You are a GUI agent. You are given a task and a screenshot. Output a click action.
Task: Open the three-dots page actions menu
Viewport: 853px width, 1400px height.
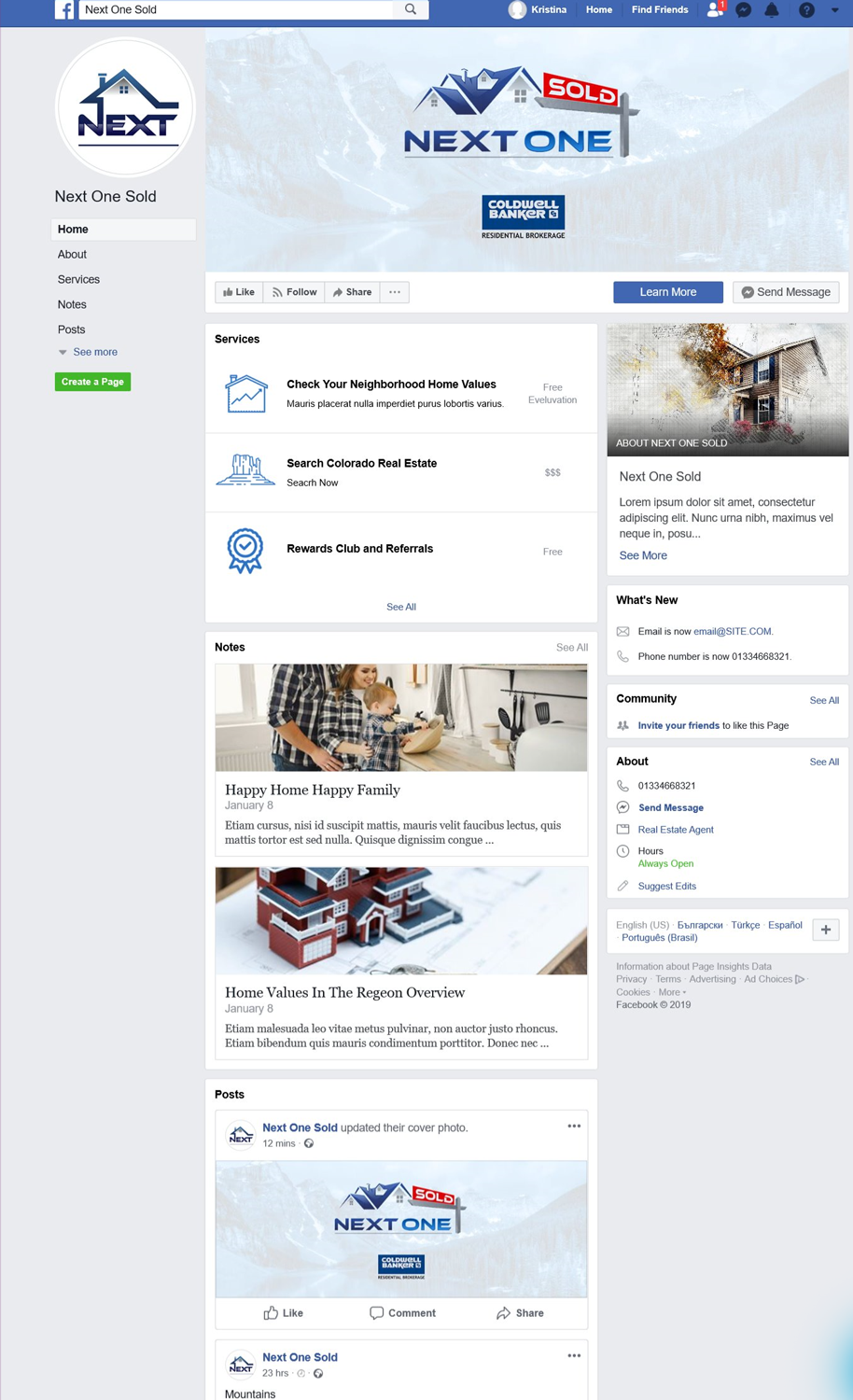click(x=395, y=292)
